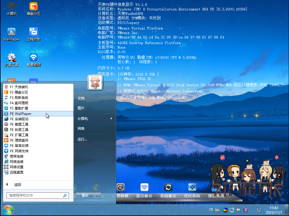Viewport: 289px width, 216px height.
Task: Open the 硬盘分区 desktop icon
Action: [x=33, y=8]
